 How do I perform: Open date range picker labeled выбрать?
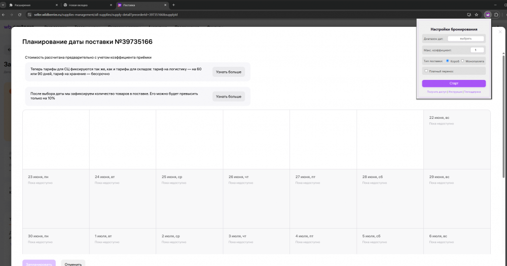(466, 38)
